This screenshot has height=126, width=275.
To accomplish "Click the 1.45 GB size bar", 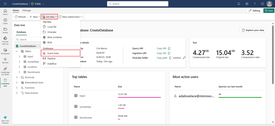I will [x=121, y=108].
